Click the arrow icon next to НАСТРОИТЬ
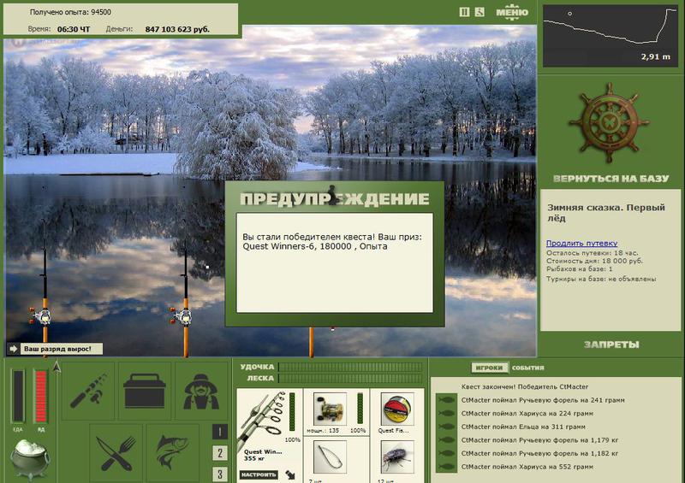The height and width of the screenshot is (483, 685). click(289, 474)
